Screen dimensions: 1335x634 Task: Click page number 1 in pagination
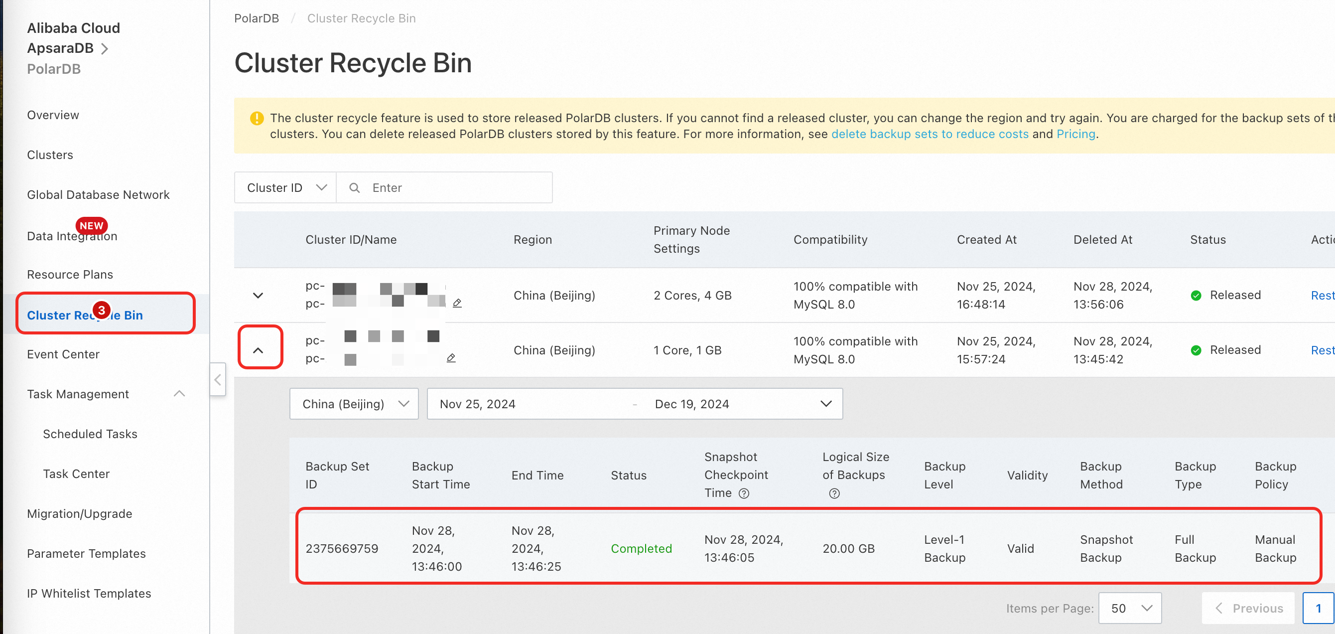click(x=1318, y=608)
